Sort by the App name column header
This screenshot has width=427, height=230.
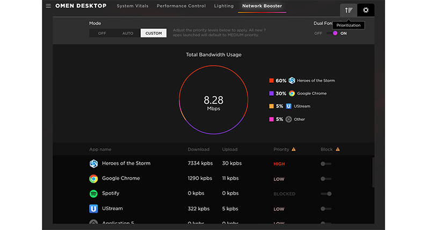pyautogui.click(x=100, y=149)
